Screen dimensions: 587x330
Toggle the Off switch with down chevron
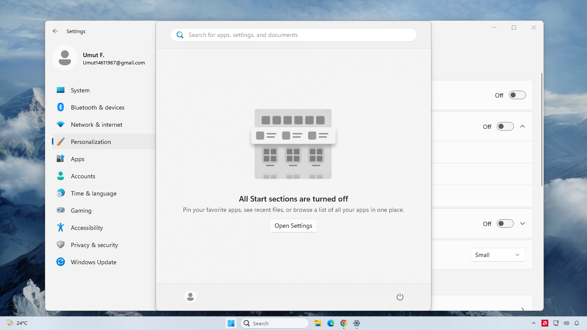pos(505,224)
